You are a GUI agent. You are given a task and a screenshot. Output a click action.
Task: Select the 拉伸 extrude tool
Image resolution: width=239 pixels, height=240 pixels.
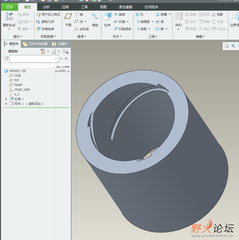coord(107,19)
